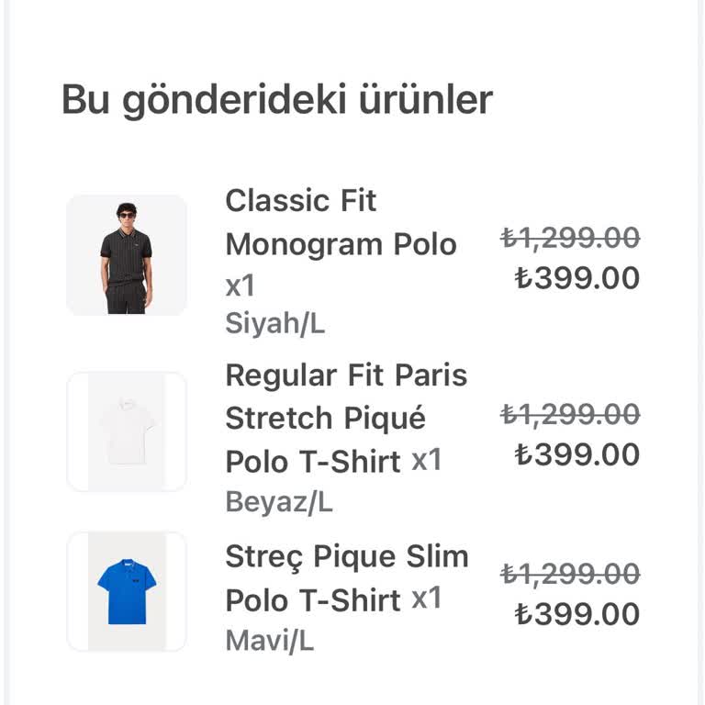Select the Mavi/L variant label

[x=270, y=640]
